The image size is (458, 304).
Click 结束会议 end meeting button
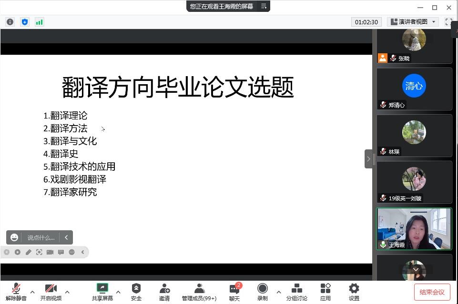point(432,292)
